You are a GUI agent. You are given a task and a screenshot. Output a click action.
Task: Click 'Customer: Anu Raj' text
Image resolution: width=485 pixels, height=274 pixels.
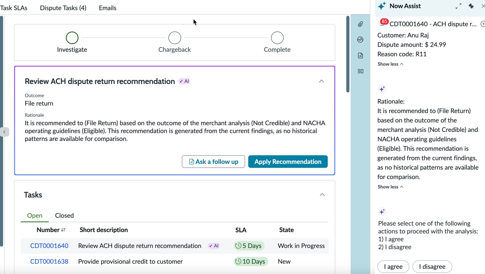click(x=403, y=35)
